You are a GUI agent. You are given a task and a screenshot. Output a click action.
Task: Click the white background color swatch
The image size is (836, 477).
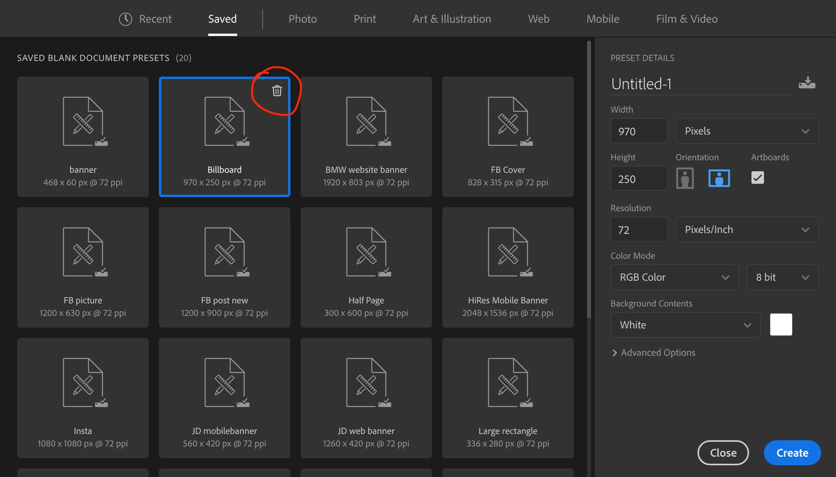pyautogui.click(x=781, y=325)
